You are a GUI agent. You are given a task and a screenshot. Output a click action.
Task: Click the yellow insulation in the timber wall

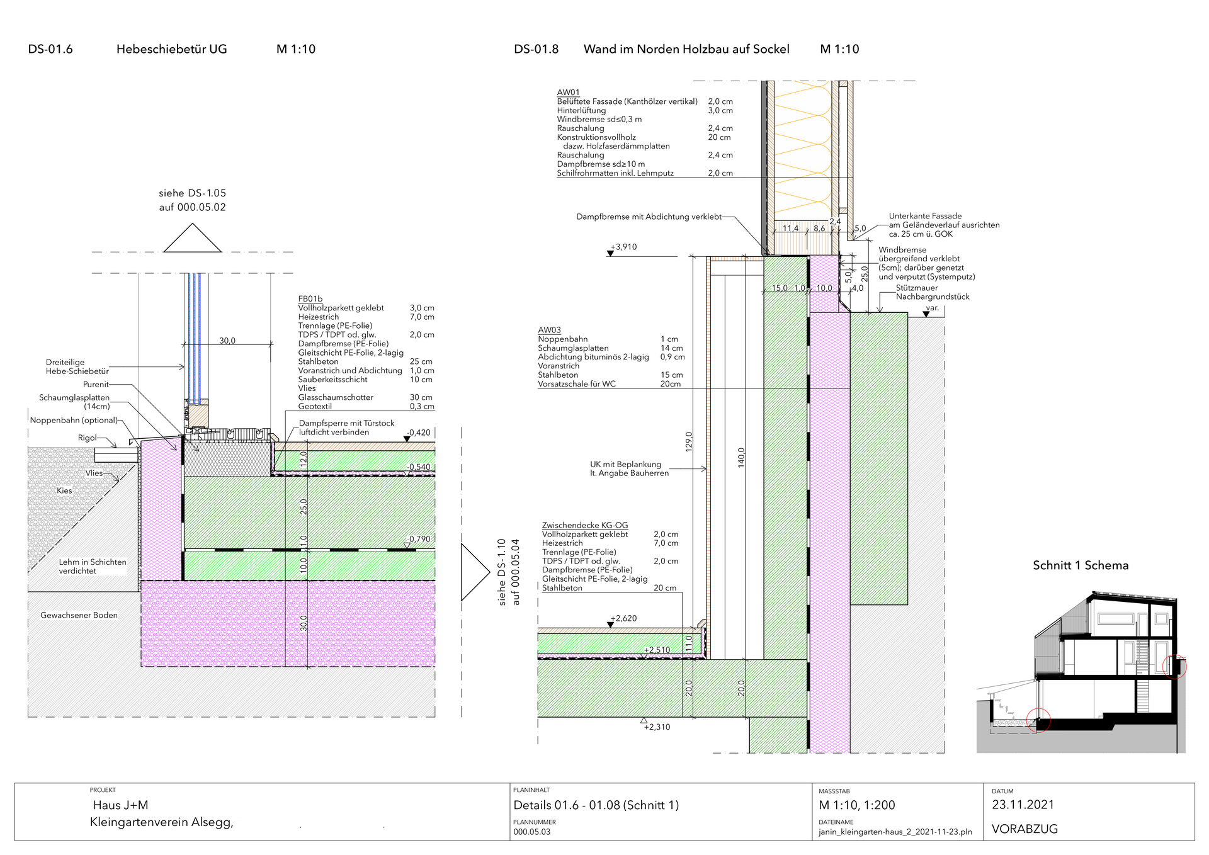tap(802, 151)
